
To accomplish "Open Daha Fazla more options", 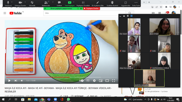I will pyautogui.click(x=136, y=3).
